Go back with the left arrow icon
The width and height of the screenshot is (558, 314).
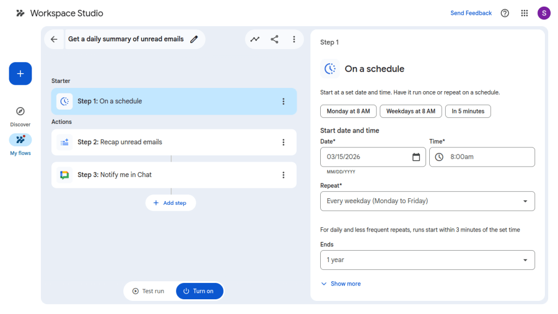(x=54, y=39)
